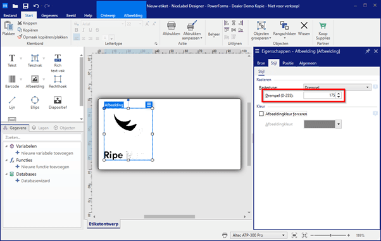Select the Diapositief object tool
The width and height of the screenshot is (381, 241).
coord(58,102)
